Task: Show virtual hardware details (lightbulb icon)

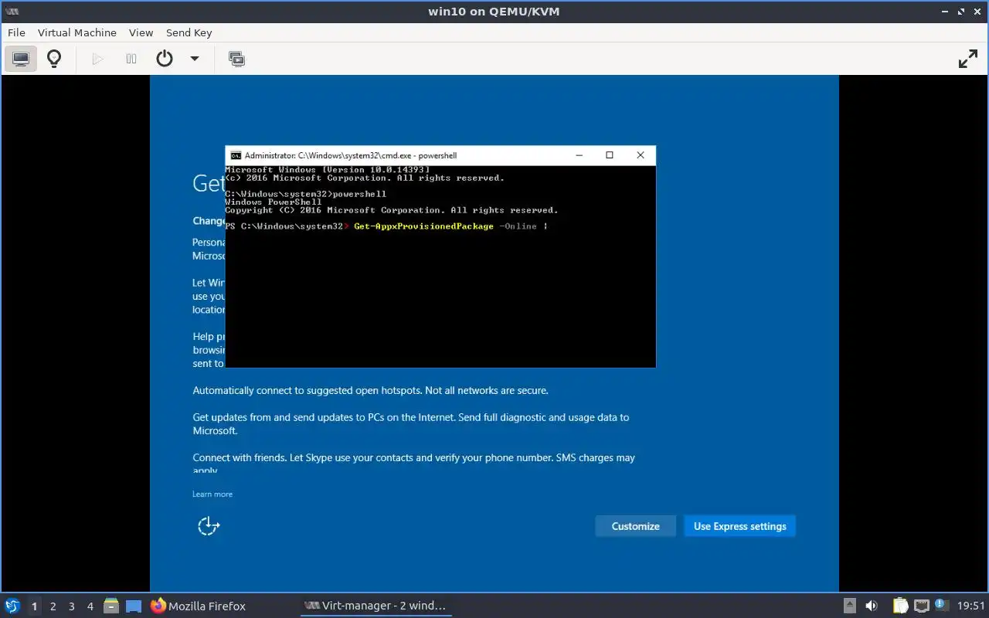Action: [54, 59]
